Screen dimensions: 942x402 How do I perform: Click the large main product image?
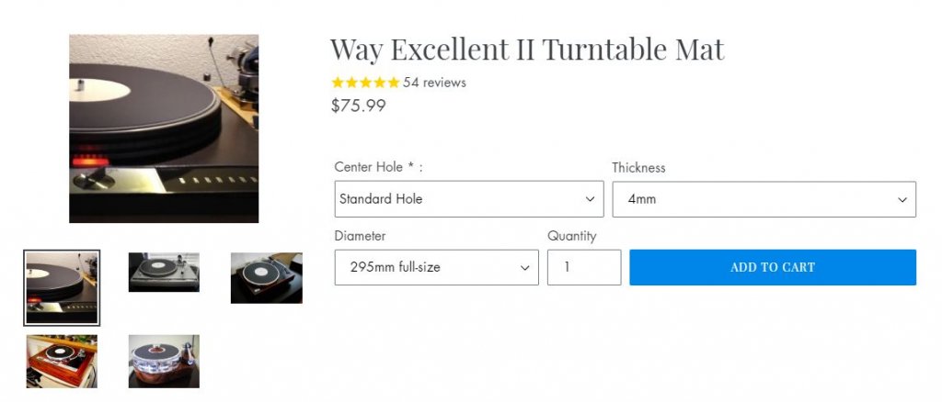pos(164,128)
